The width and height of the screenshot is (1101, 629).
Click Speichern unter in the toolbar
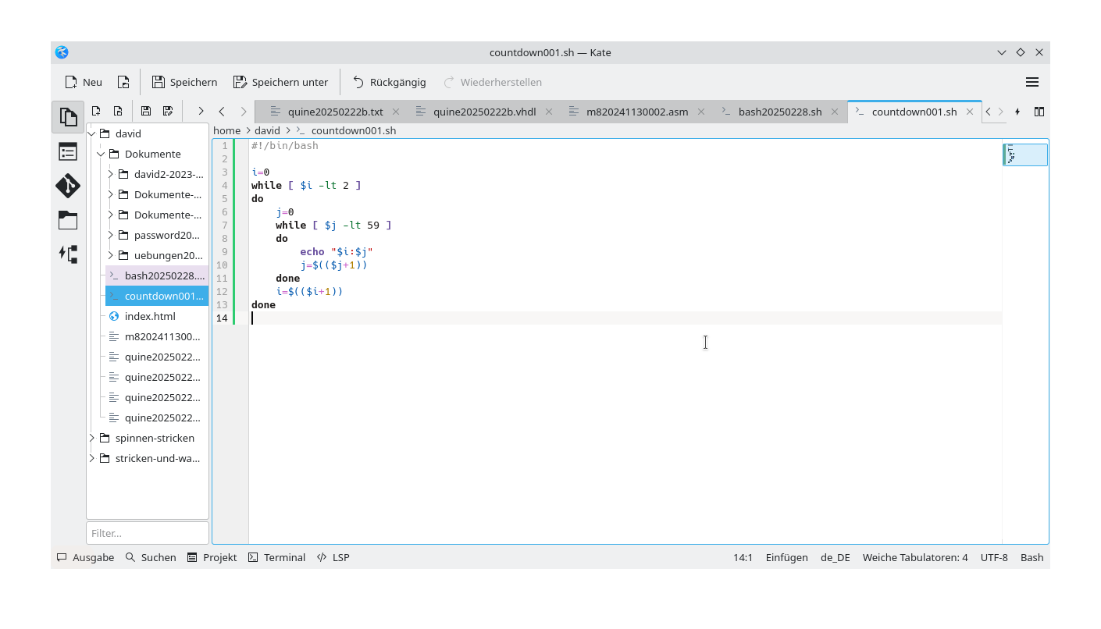(281, 82)
